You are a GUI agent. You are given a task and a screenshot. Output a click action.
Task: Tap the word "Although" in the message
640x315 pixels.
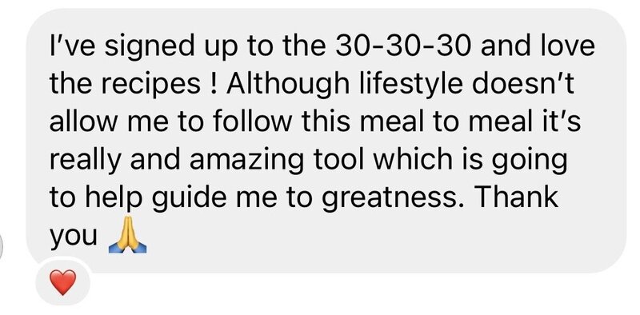pos(290,84)
